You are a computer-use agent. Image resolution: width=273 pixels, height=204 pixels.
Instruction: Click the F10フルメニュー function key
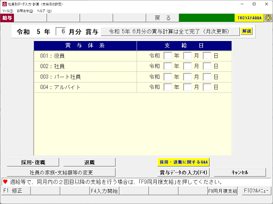[256, 191]
